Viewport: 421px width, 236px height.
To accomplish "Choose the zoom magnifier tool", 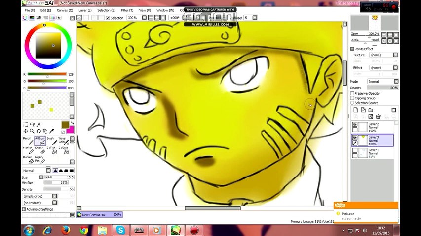I will [x=32, y=131].
